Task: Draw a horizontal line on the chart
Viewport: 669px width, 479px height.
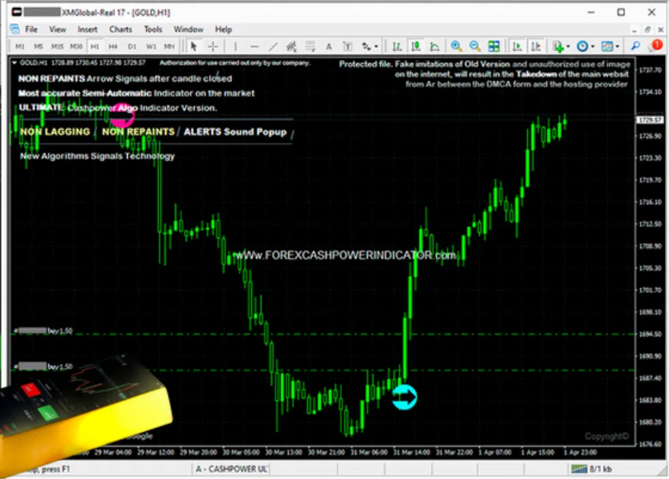Action: pos(253,46)
